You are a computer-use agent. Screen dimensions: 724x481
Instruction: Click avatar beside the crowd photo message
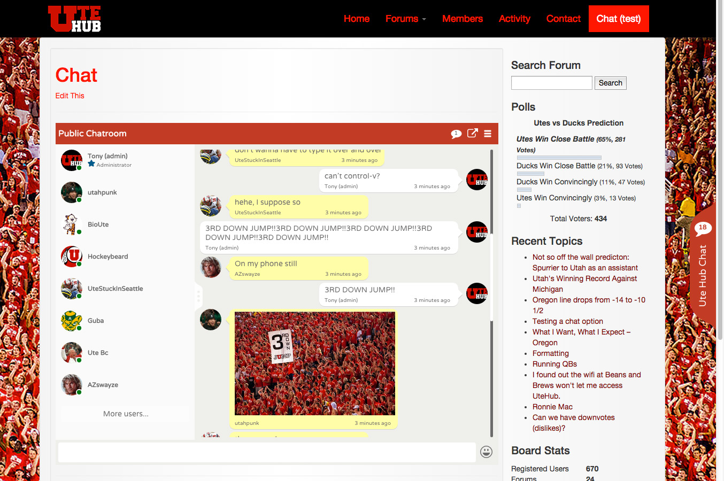[211, 320]
